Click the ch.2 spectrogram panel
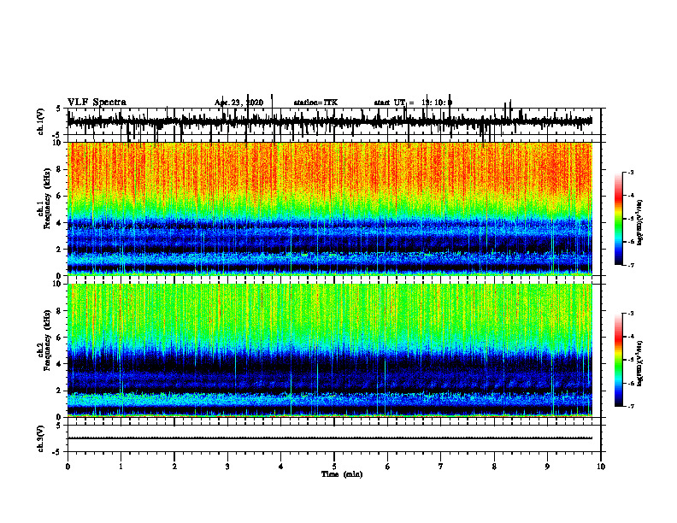The image size is (677, 523). [330, 350]
